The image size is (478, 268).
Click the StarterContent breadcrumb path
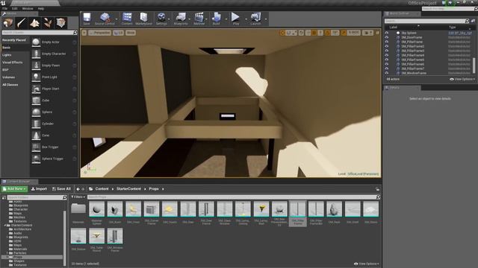[128, 188]
